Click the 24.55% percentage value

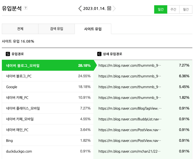84,76
